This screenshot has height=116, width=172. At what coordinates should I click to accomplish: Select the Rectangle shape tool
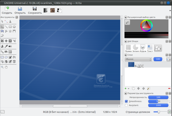tap(10, 27)
